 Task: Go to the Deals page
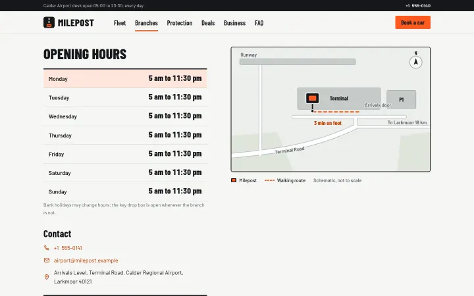(x=208, y=23)
